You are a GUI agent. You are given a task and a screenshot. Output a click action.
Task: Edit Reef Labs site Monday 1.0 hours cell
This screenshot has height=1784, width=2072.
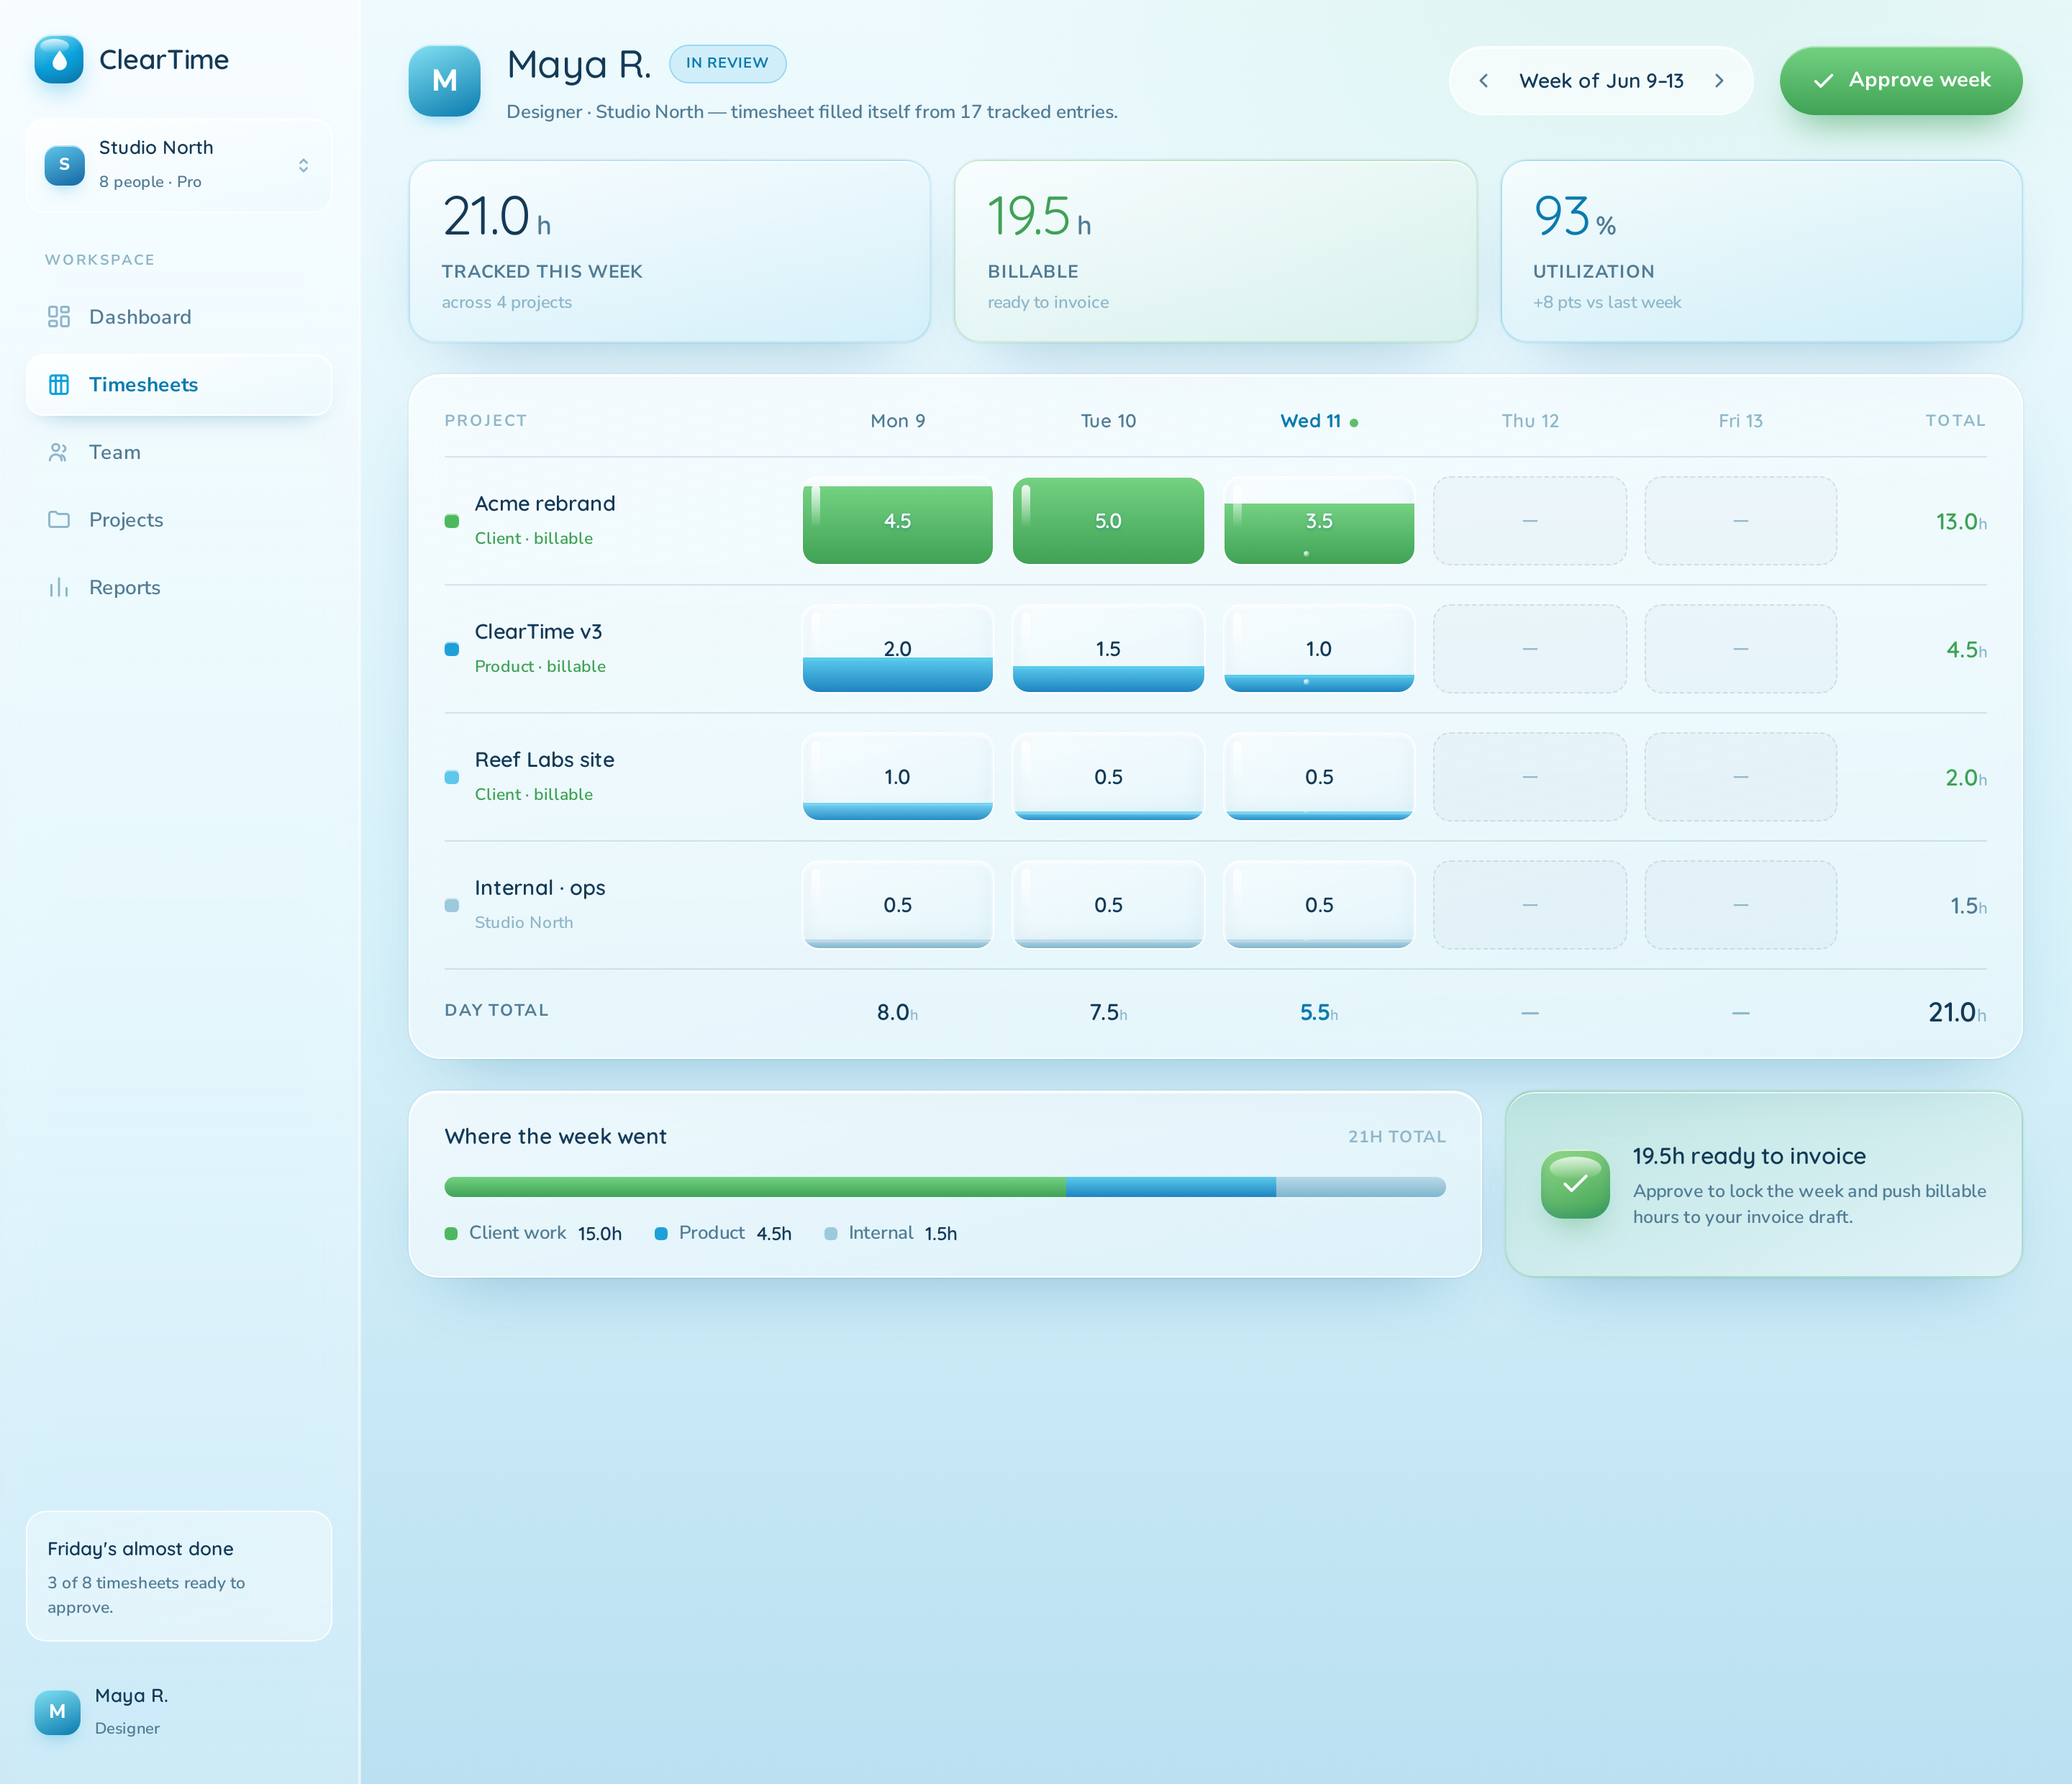897,777
